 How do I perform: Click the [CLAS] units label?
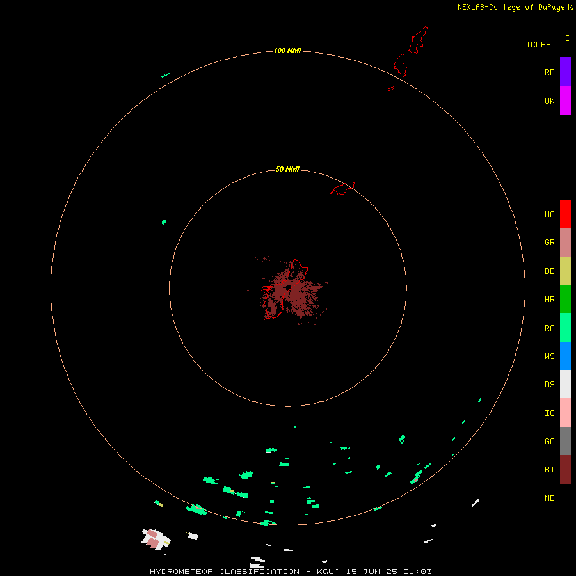pos(541,44)
